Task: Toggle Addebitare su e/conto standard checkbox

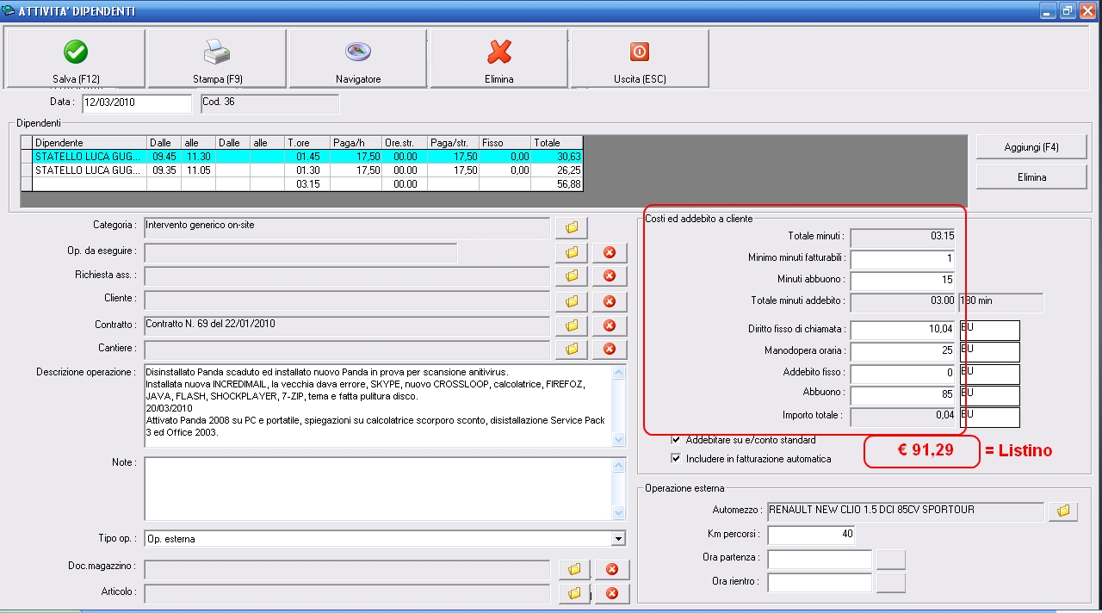Action: 676,440
